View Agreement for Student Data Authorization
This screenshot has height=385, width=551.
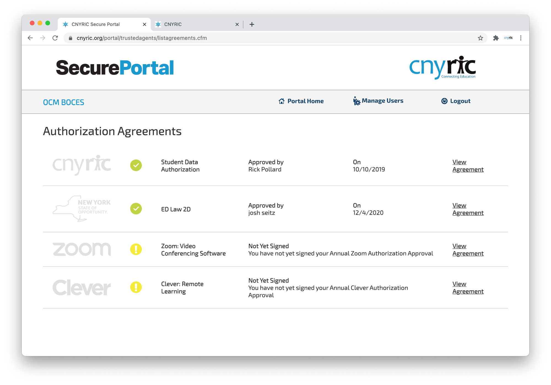468,166
